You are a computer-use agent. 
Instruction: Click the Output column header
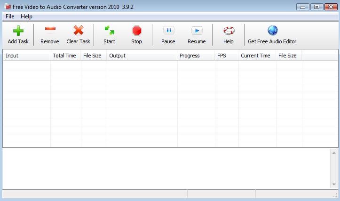(142, 56)
